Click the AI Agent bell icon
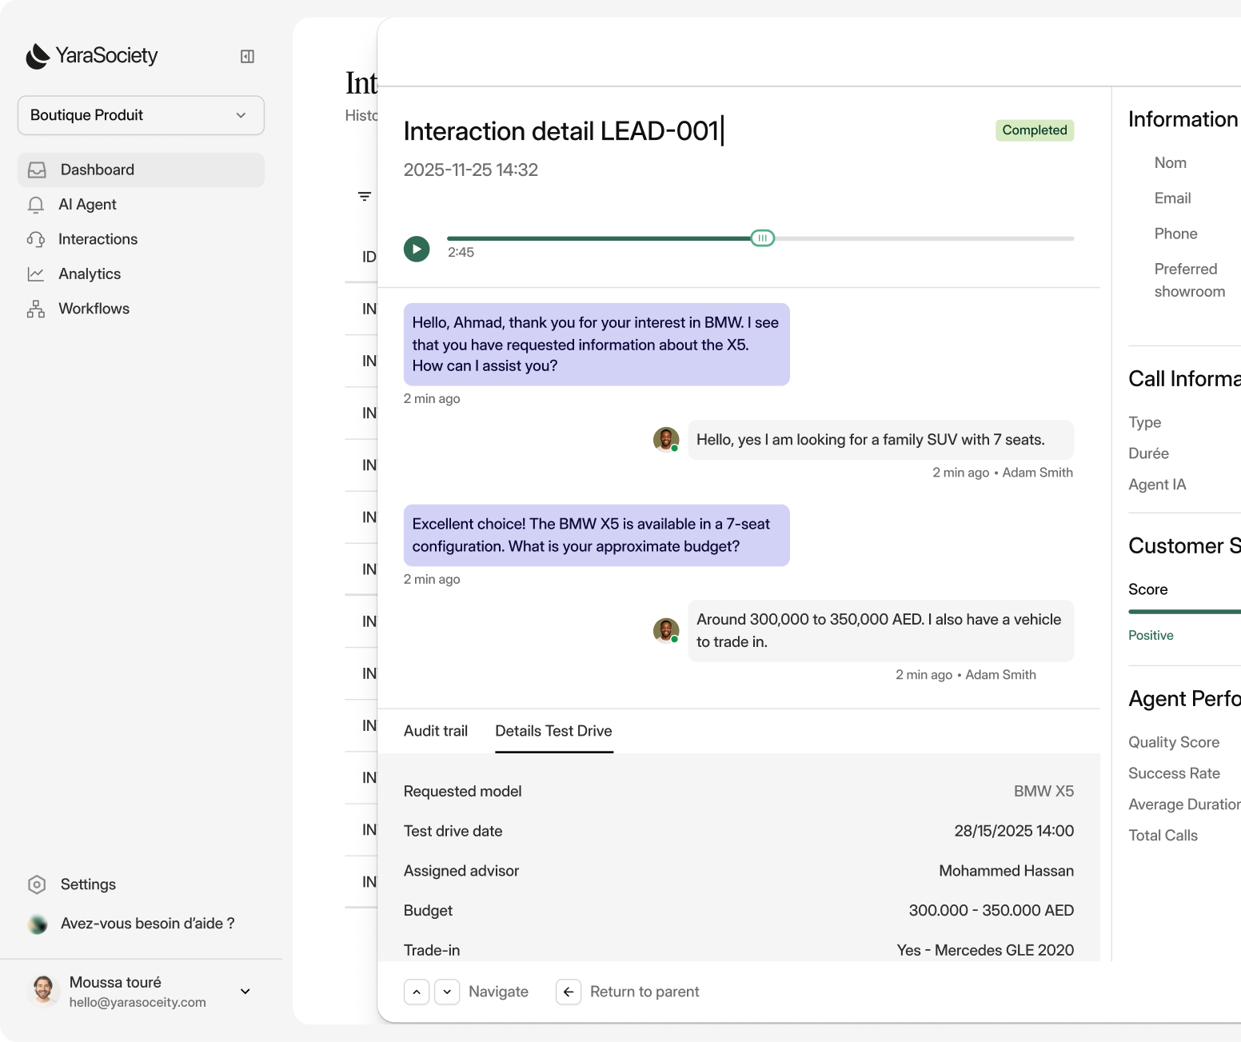 (x=36, y=205)
